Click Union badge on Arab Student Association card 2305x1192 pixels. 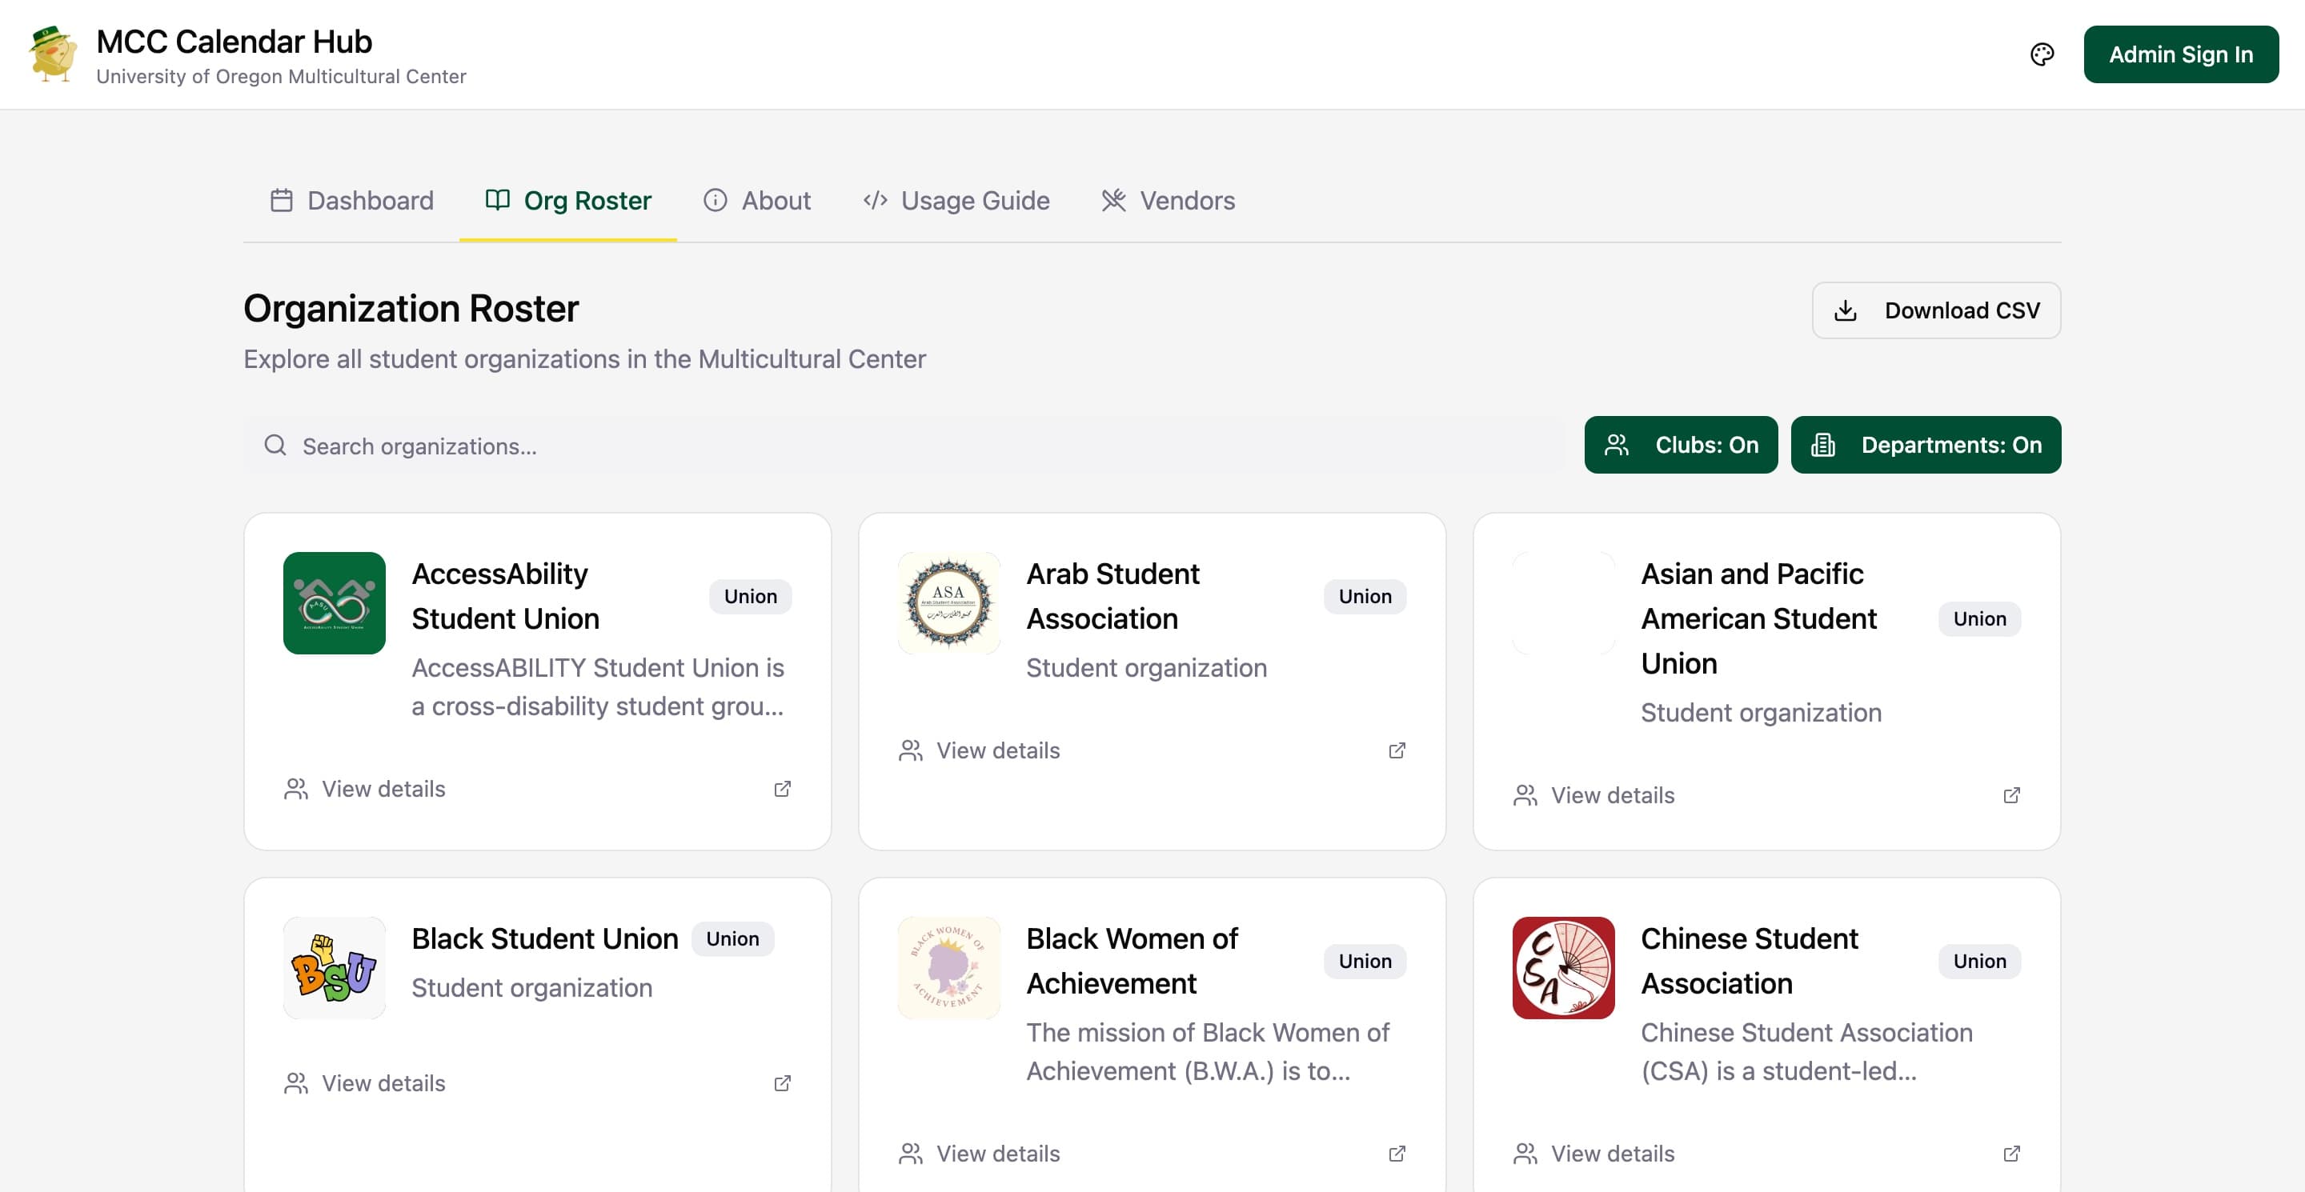tap(1365, 597)
